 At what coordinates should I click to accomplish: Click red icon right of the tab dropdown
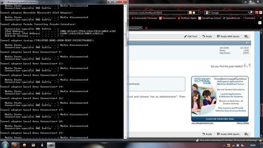146,28
